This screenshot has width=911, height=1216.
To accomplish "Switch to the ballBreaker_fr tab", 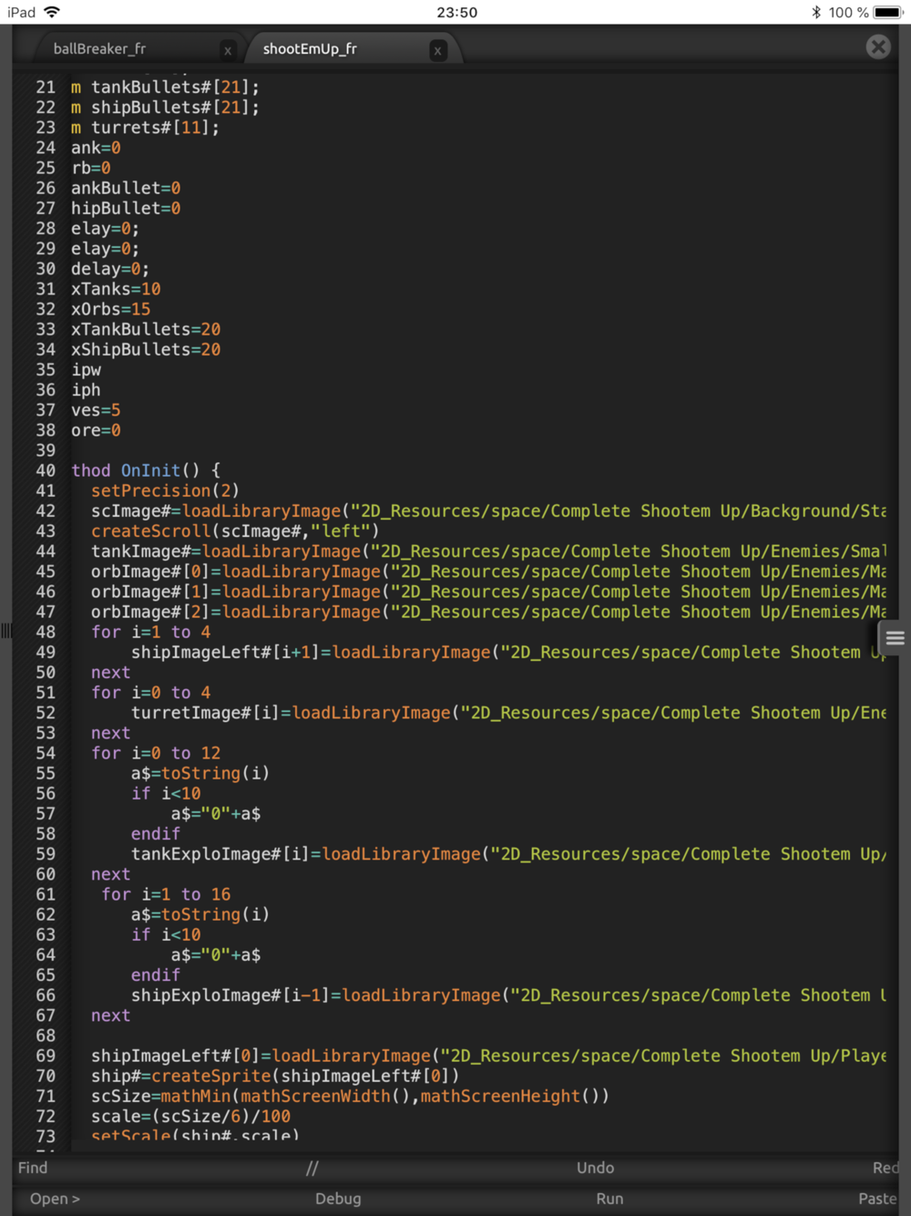I will 100,49.
